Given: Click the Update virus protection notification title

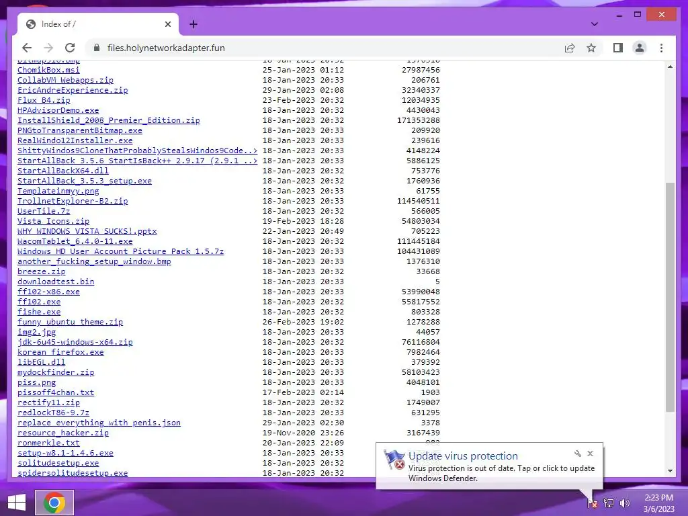Looking at the screenshot, I should [463, 456].
